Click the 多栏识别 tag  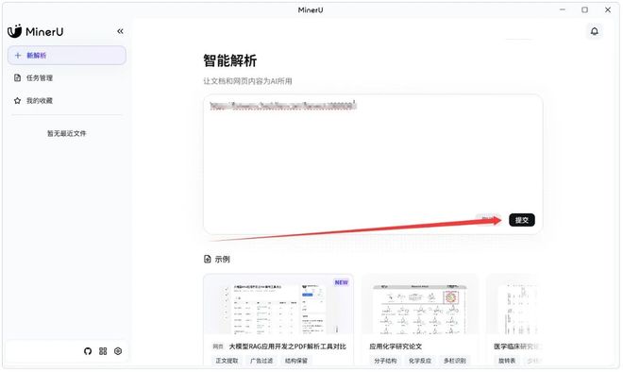(x=455, y=361)
